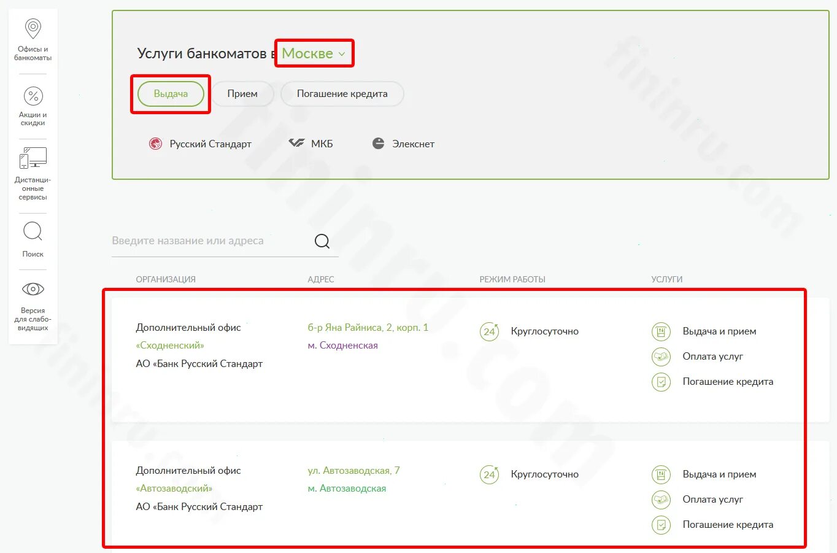Click Выдача и прием text in Сходненский row
837x553 pixels.
(719, 331)
